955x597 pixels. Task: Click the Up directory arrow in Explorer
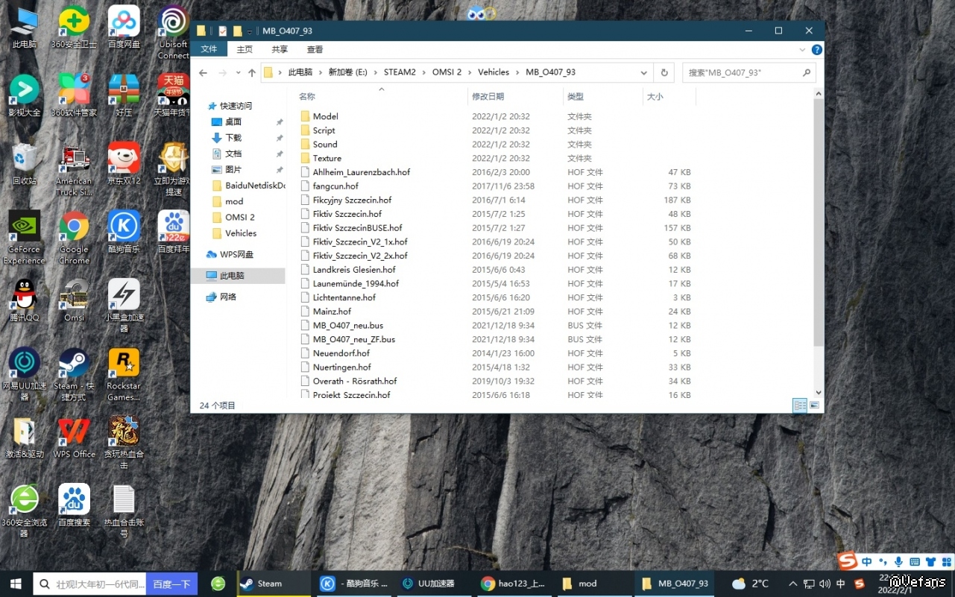pos(252,73)
